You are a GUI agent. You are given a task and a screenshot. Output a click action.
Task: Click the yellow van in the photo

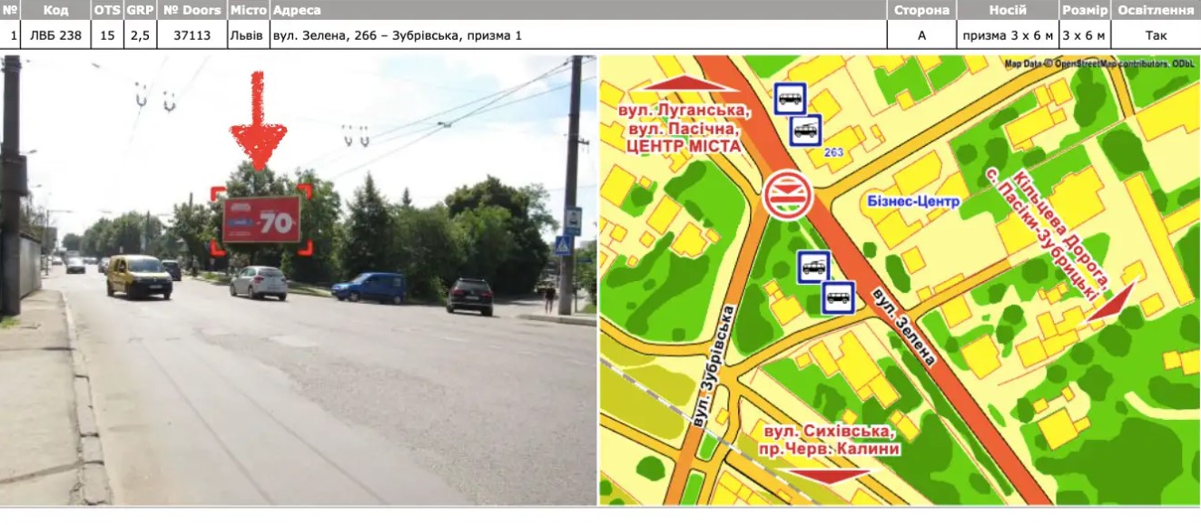(x=139, y=277)
